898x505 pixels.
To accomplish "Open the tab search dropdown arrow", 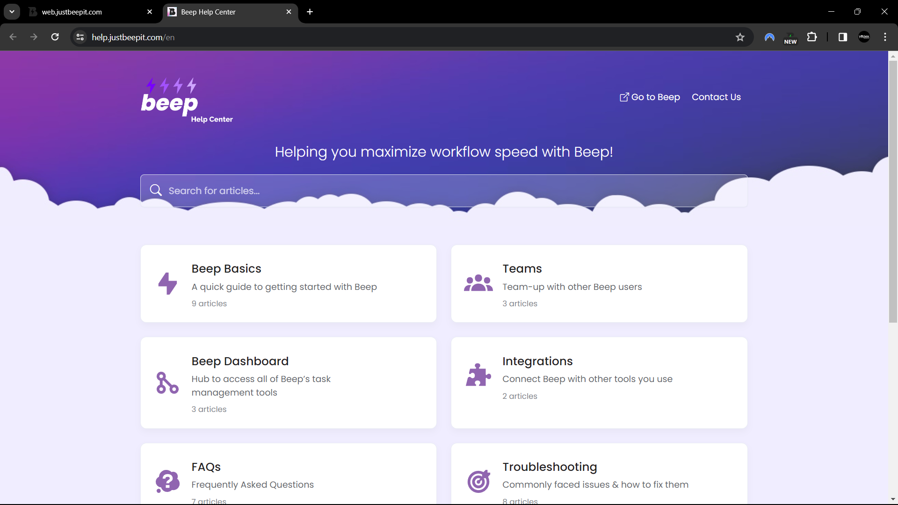I will pos(12,12).
